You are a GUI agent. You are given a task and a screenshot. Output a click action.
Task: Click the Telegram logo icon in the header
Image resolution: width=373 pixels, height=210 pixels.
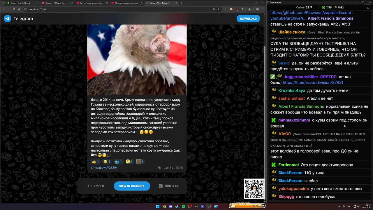pos(8,19)
